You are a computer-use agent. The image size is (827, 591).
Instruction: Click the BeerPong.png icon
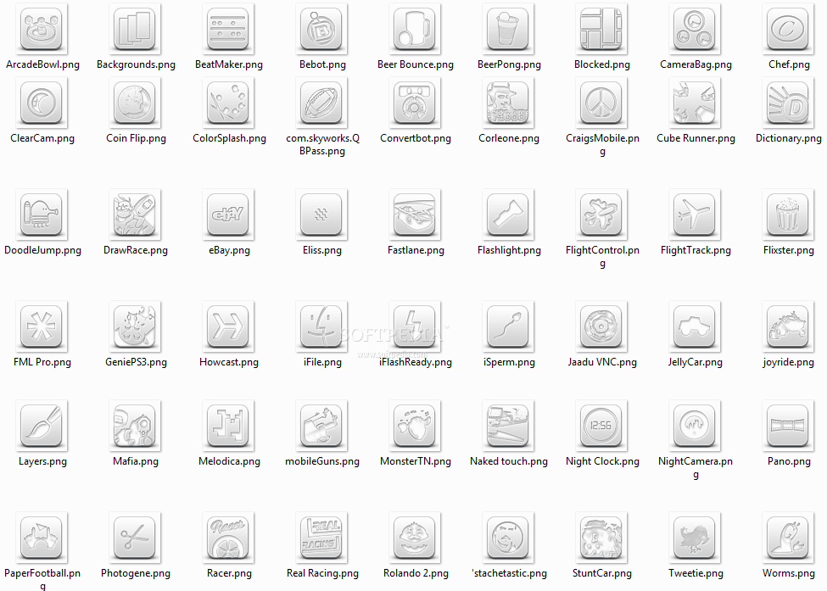point(509,28)
